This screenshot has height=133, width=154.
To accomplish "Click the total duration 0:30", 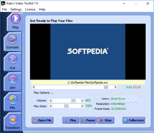I will click(x=138, y=87).
